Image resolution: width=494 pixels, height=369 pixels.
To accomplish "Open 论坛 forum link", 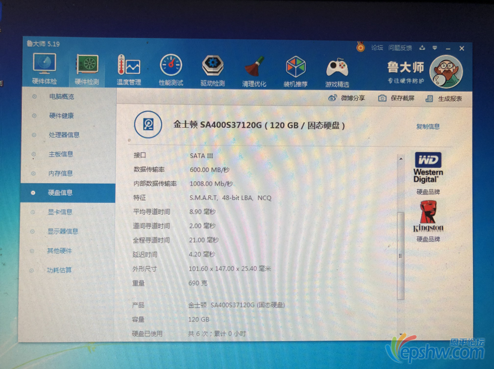I will pyautogui.click(x=377, y=48).
